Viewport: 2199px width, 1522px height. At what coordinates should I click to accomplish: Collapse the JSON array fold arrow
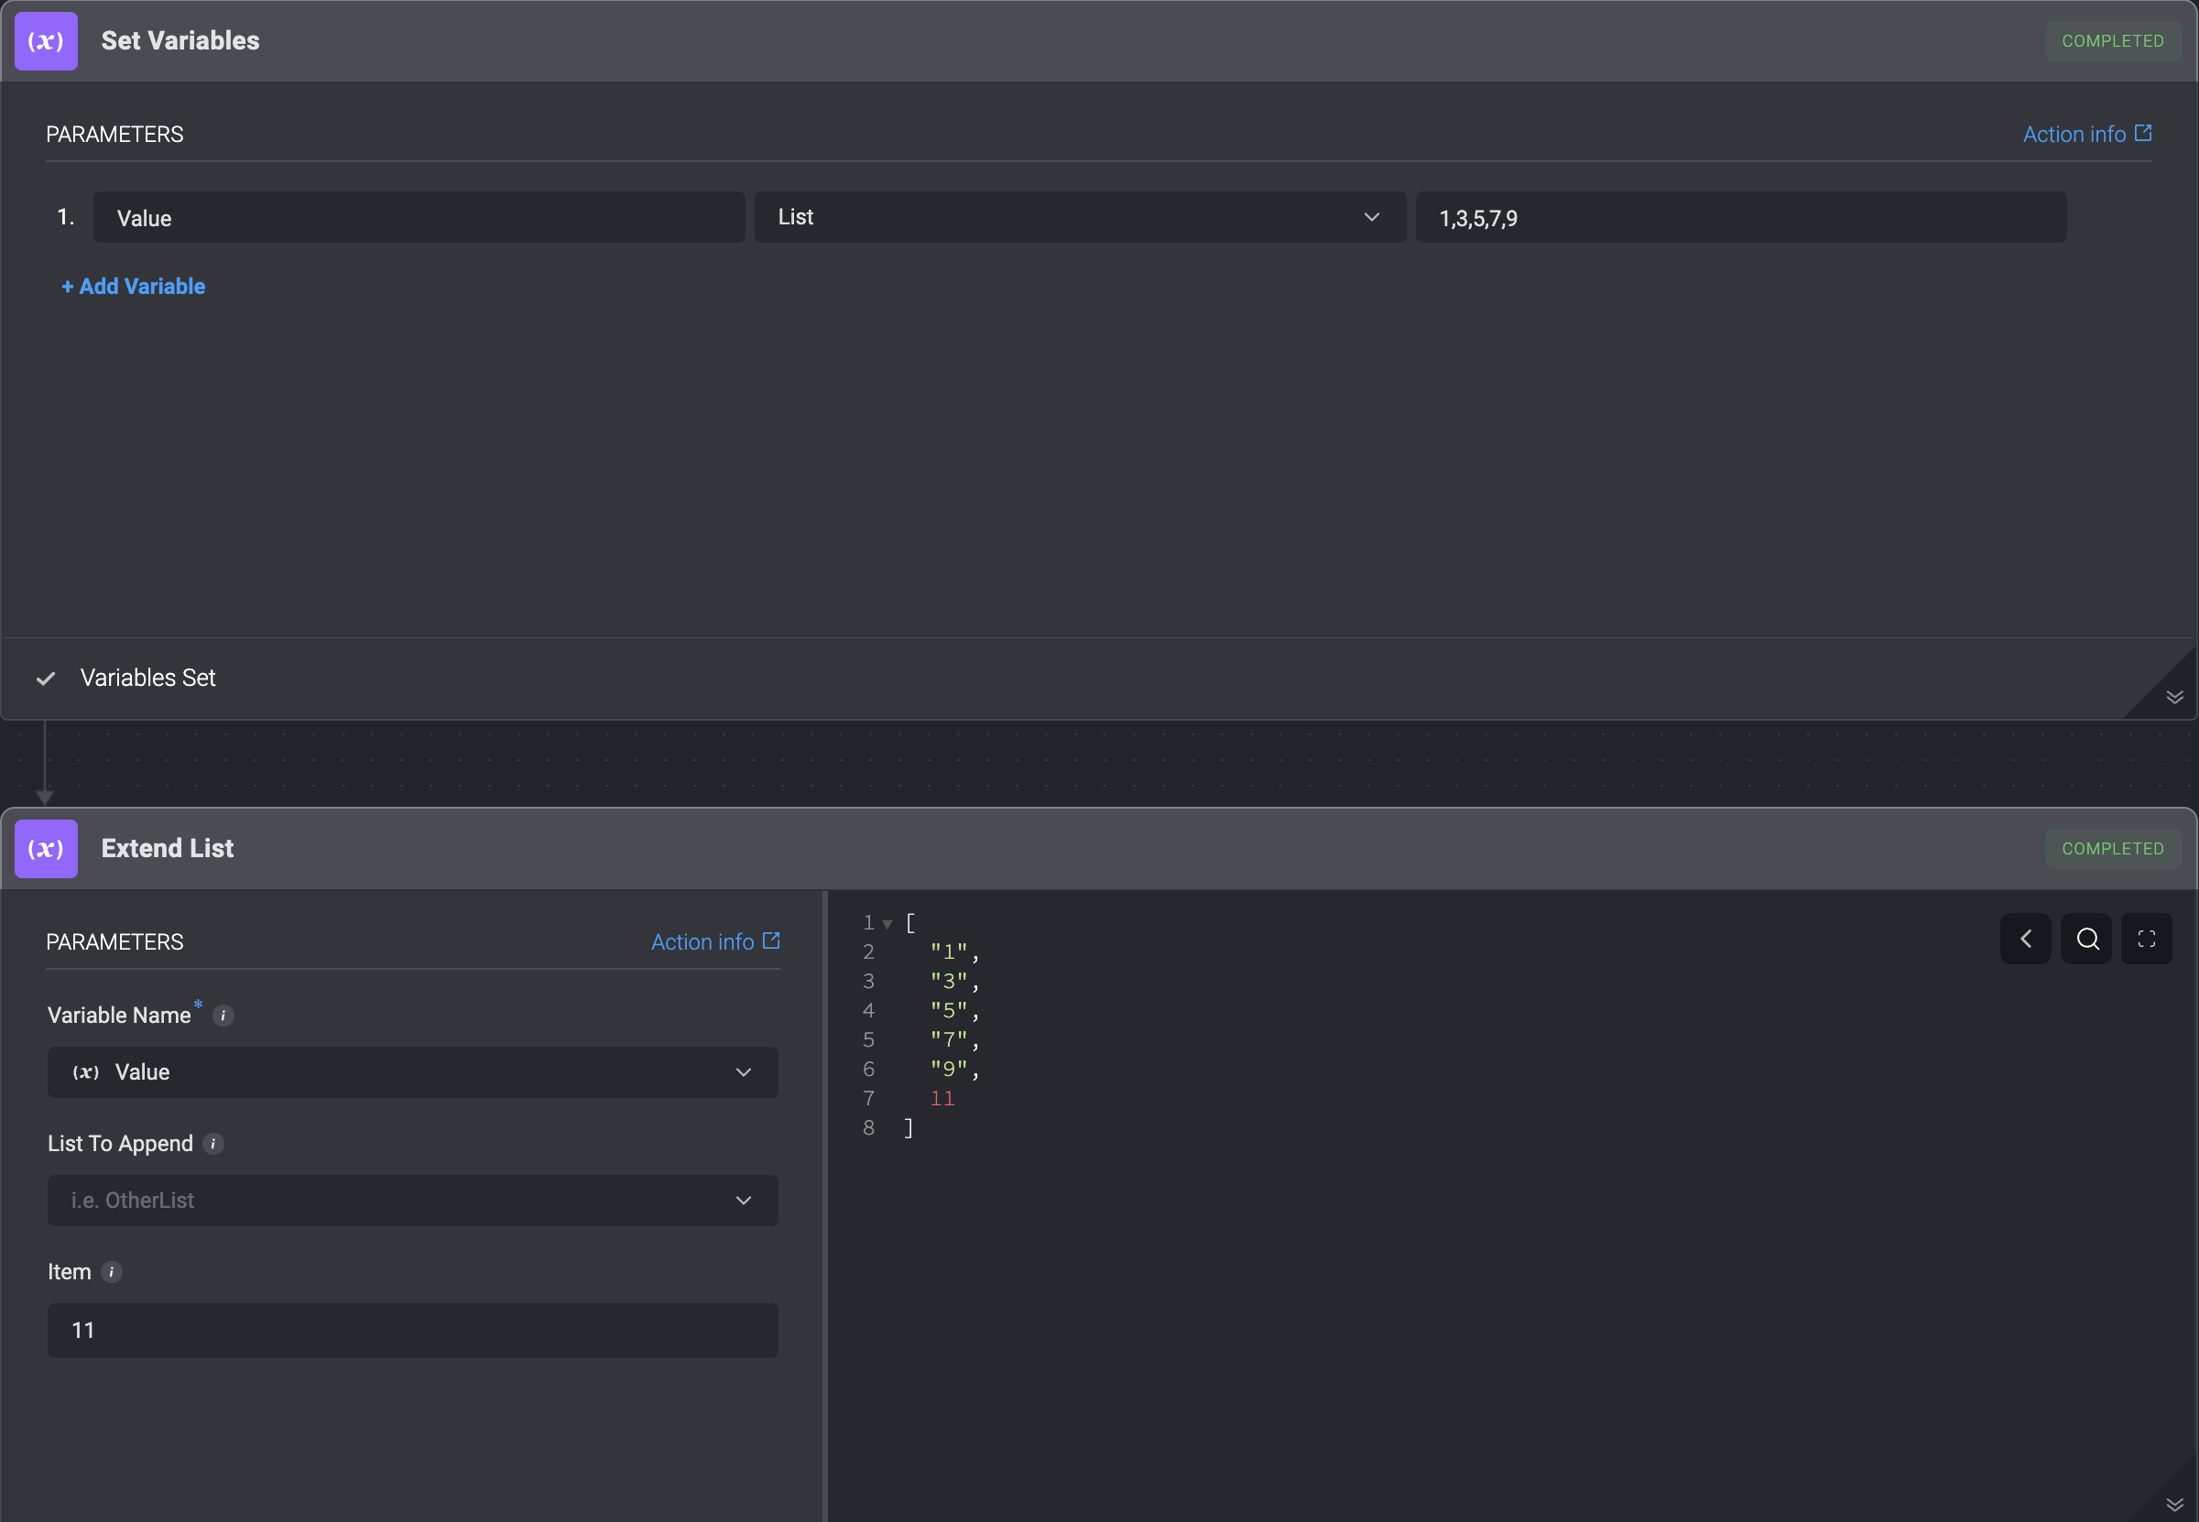click(x=887, y=924)
